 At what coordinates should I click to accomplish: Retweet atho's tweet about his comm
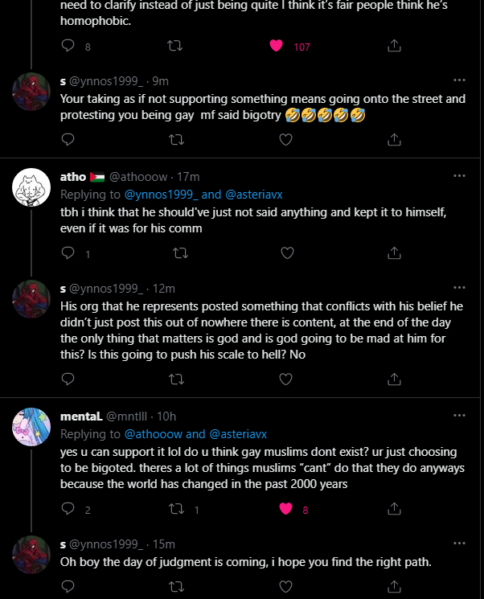coord(181,253)
